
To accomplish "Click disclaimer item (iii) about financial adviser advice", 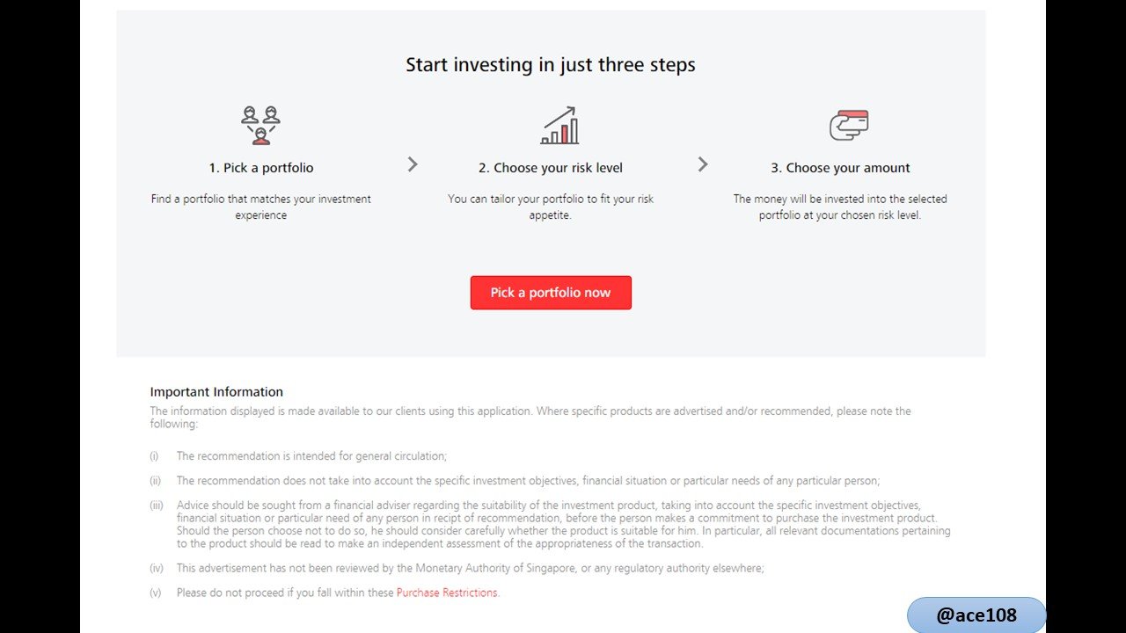I will tap(563, 524).
